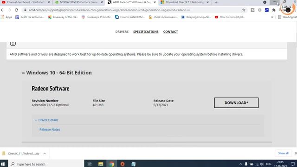Click the taskbar clock showing 21:15
Screen dimensions: 297x167
[x=280, y=164]
